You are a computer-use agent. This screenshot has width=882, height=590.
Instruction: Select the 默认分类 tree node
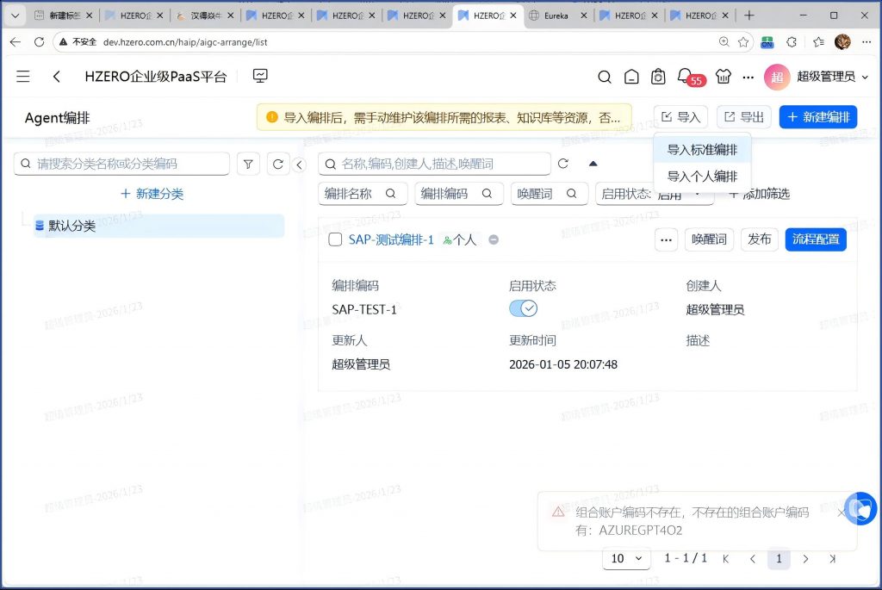72,226
